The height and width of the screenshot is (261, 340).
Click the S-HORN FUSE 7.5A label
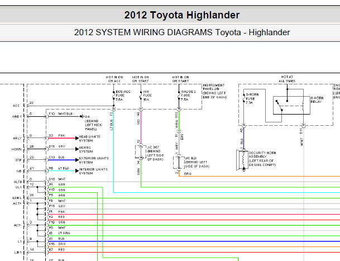252,98
